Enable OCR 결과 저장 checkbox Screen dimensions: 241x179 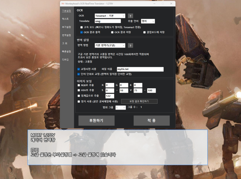coord(113,33)
